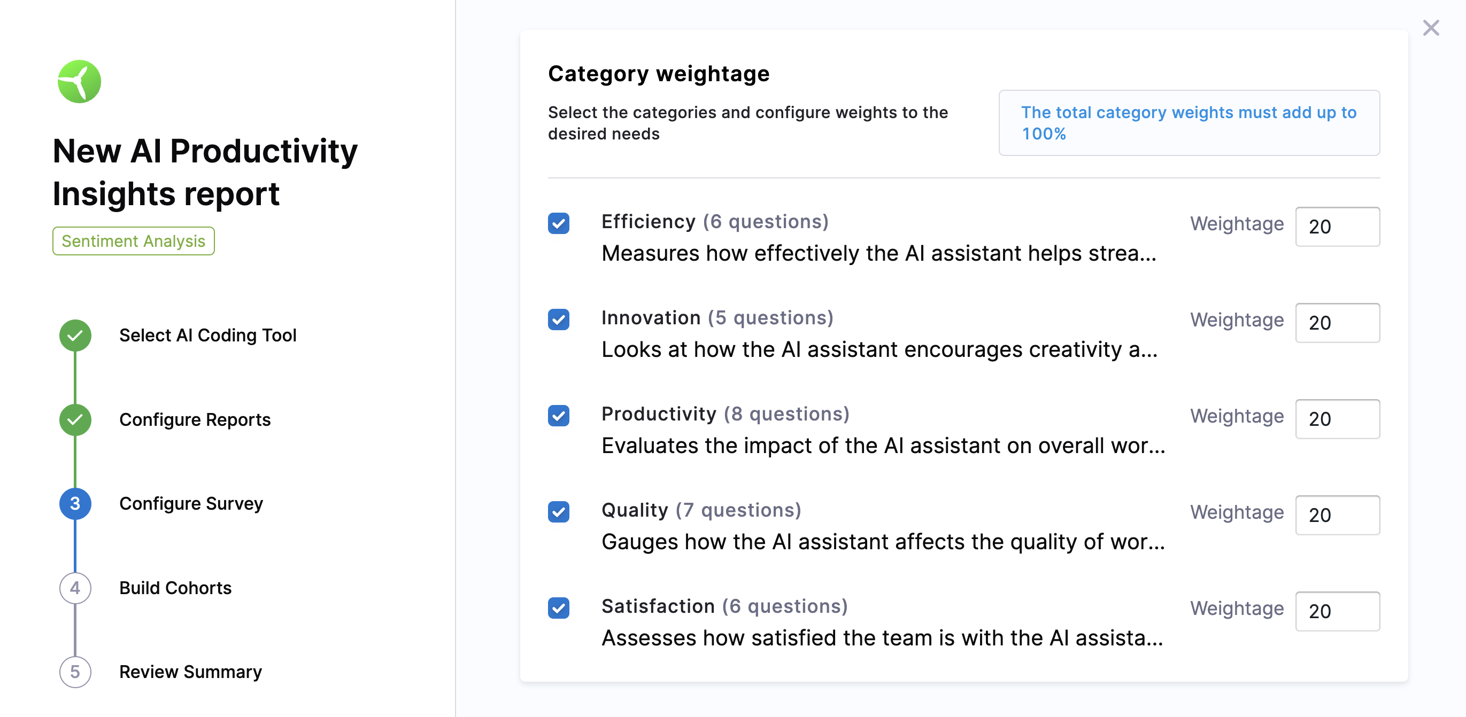Close the report wizard with X icon

(1430, 28)
